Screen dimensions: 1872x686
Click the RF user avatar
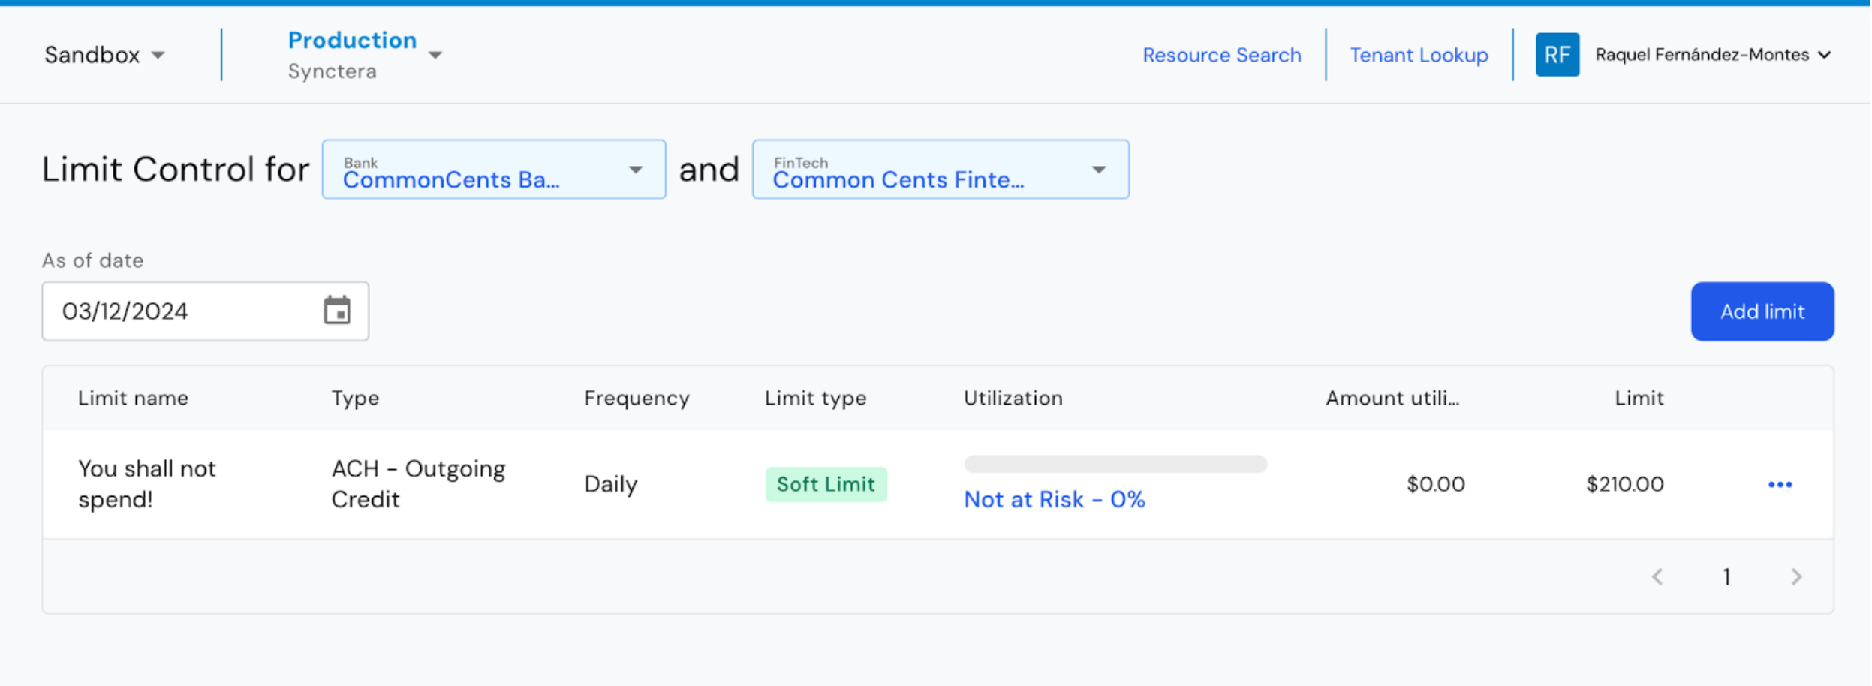coord(1557,55)
